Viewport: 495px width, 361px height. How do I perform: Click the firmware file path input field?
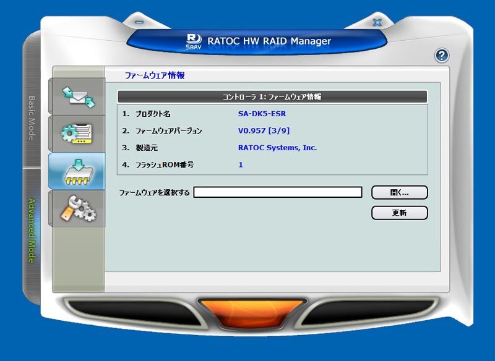click(280, 192)
